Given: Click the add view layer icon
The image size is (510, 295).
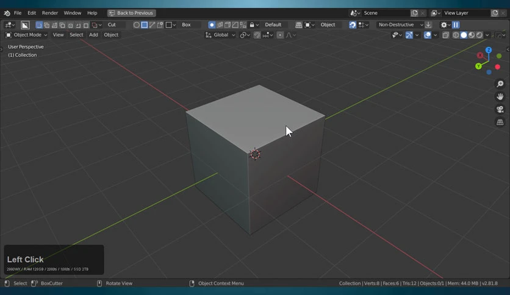Looking at the screenshot, I should (495, 13).
